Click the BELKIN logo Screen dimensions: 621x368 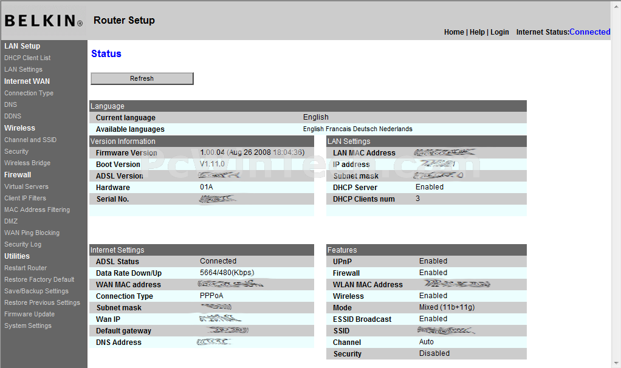[44, 21]
